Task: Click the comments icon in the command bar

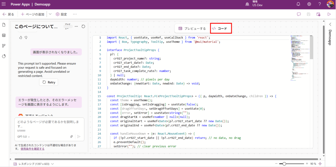Action: coord(299,14)
